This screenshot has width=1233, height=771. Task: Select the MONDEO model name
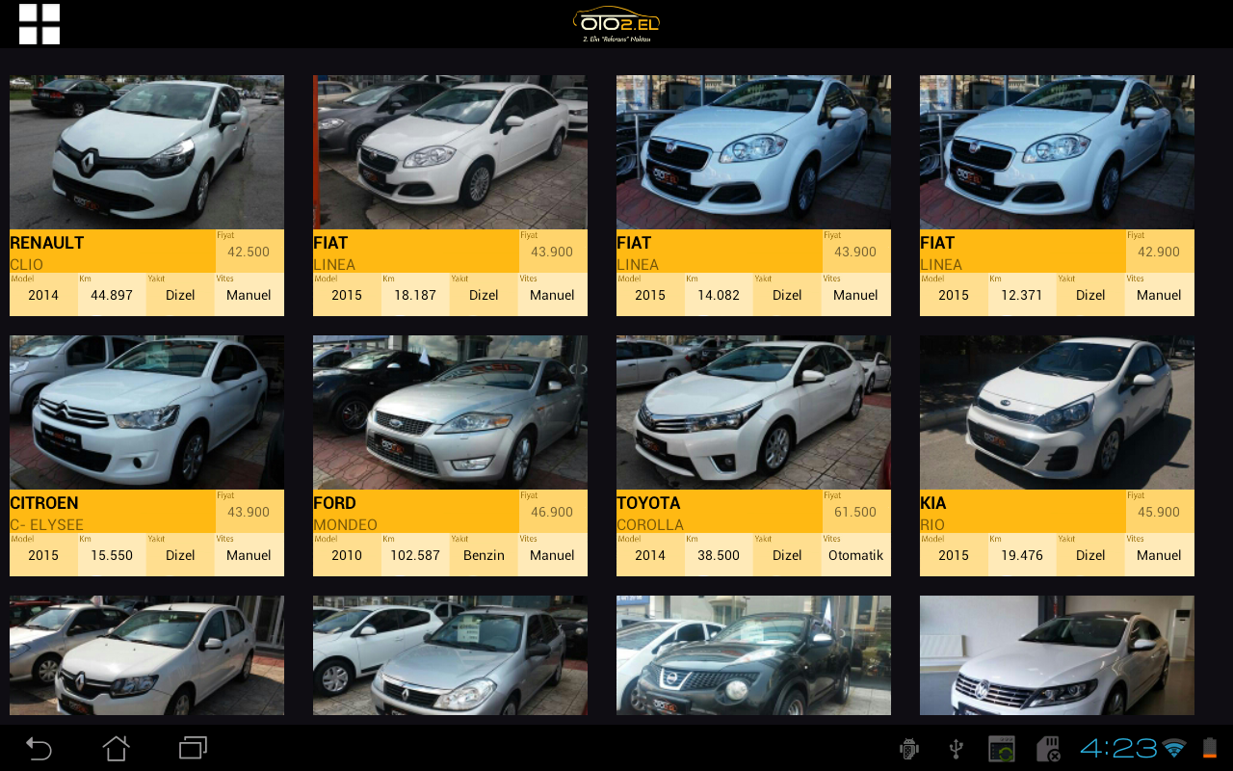click(346, 524)
